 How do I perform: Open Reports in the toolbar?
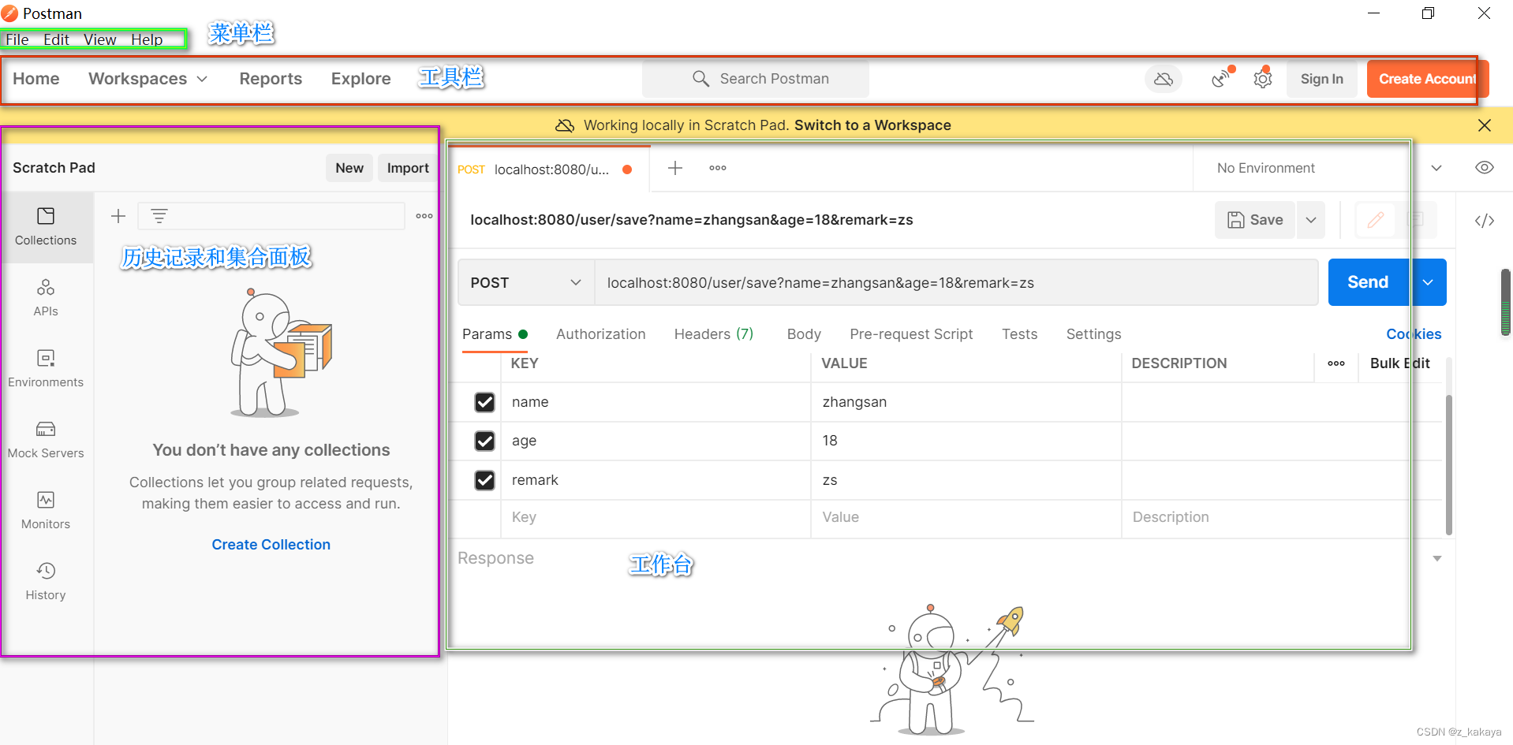point(271,79)
